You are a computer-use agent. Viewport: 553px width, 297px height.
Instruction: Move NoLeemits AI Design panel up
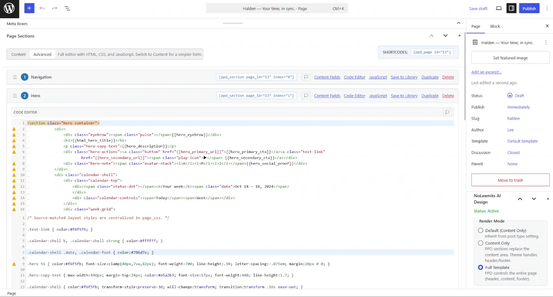[x=520, y=199]
